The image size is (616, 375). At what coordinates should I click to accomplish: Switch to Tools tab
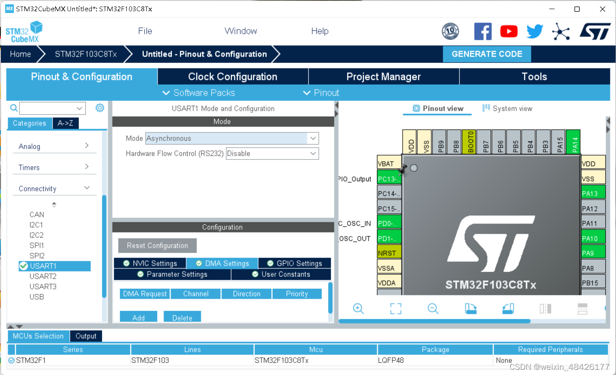click(x=534, y=77)
